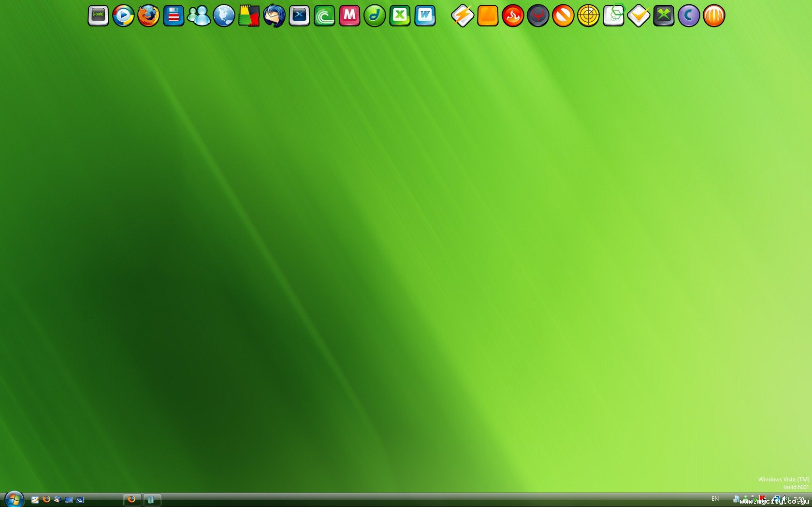Screen dimensions: 812x507
Task: Launch the orange striped sphere dock icon
Action: pos(714,15)
